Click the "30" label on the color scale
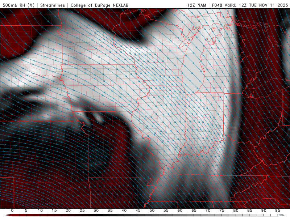290x217 pixels. [x=96, y=210]
